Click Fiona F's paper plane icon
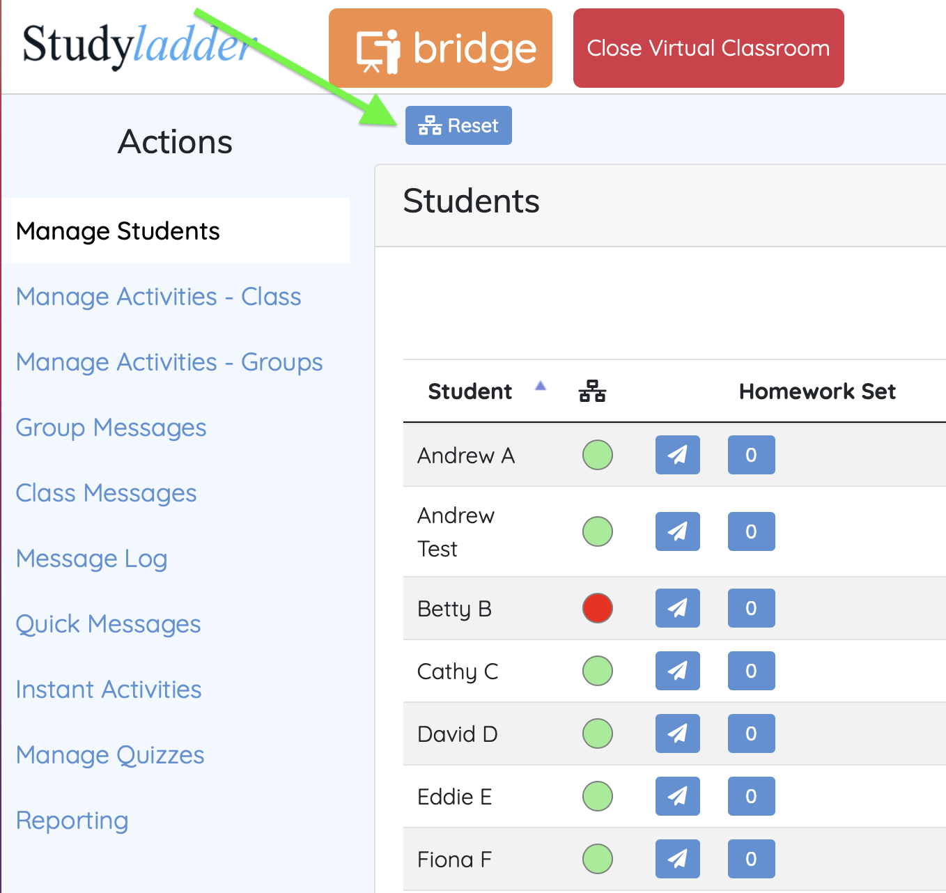The width and height of the screenshot is (946, 893). (x=677, y=859)
